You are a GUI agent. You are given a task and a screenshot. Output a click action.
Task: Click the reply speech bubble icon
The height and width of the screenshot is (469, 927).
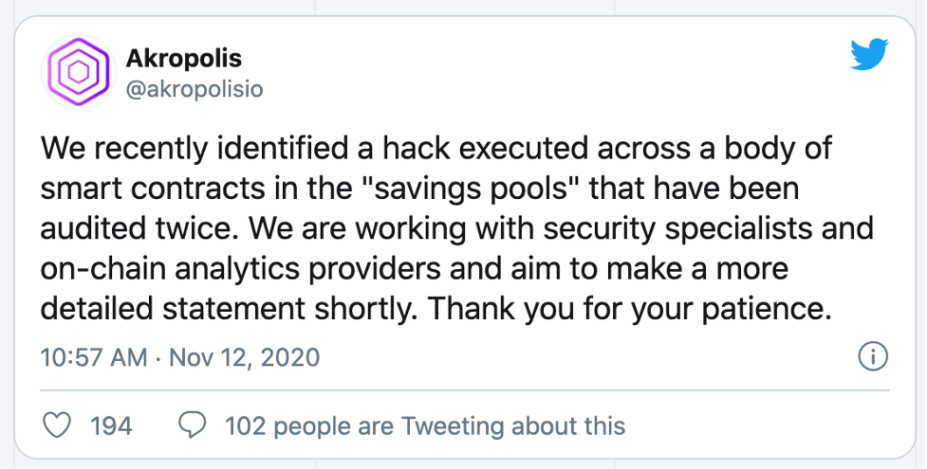193,425
